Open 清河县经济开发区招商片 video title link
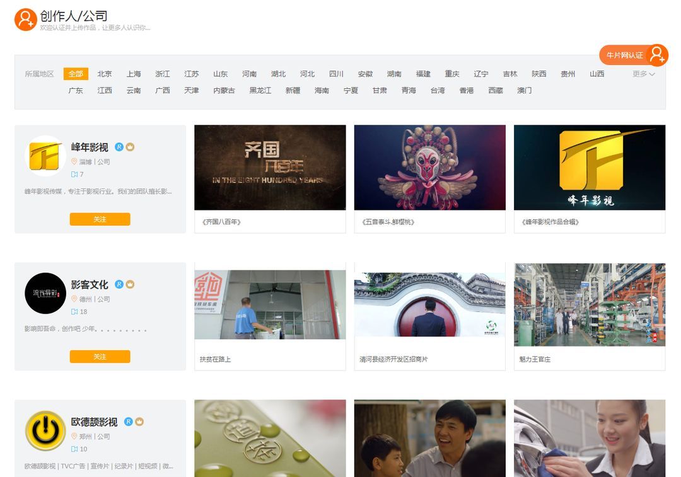 tap(393, 359)
